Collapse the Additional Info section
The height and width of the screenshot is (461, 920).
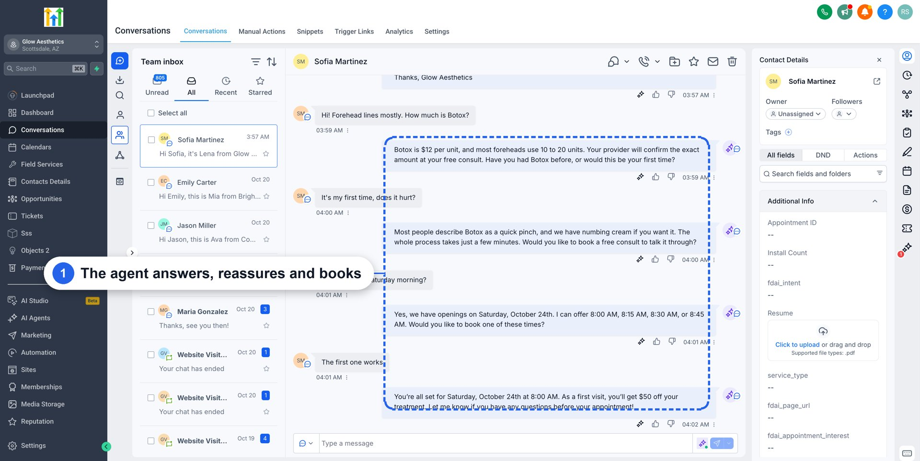tap(874, 201)
